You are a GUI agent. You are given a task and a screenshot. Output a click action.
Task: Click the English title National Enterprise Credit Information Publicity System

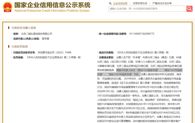(52, 11)
